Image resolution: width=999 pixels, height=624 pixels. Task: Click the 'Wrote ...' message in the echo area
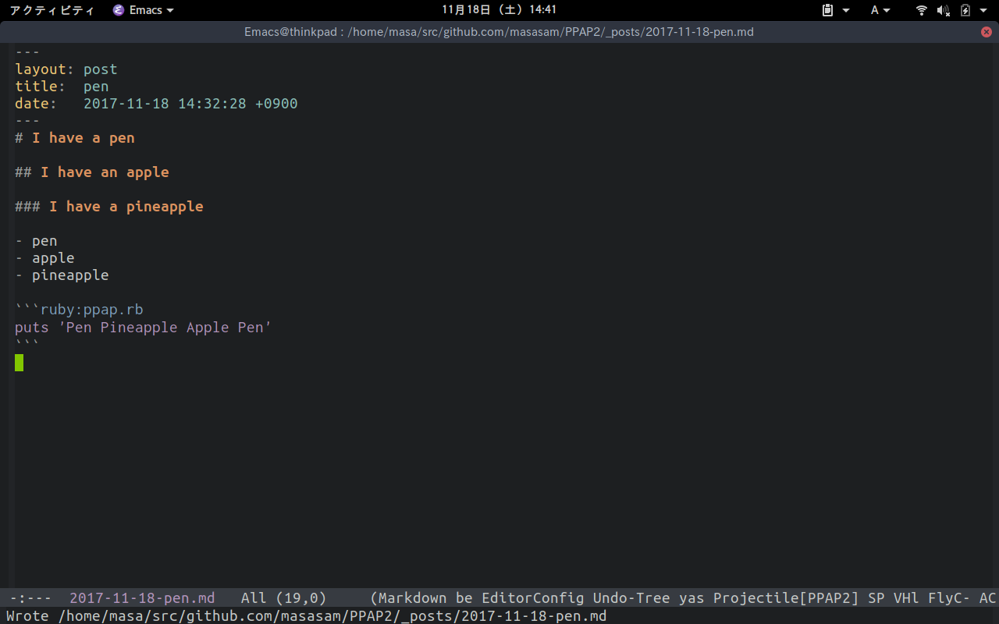307,616
